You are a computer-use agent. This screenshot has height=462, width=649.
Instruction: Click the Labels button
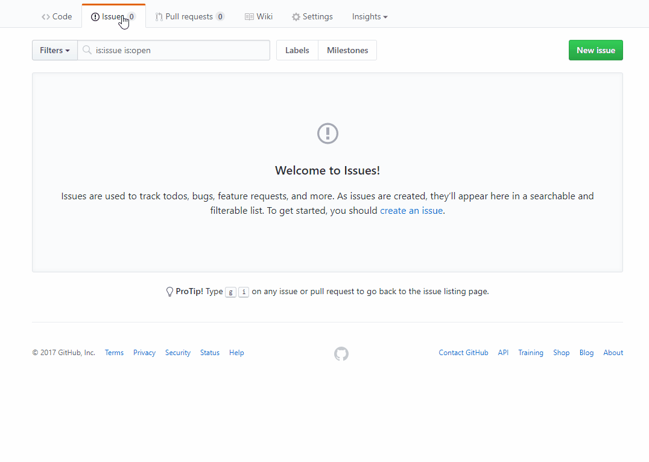click(297, 50)
